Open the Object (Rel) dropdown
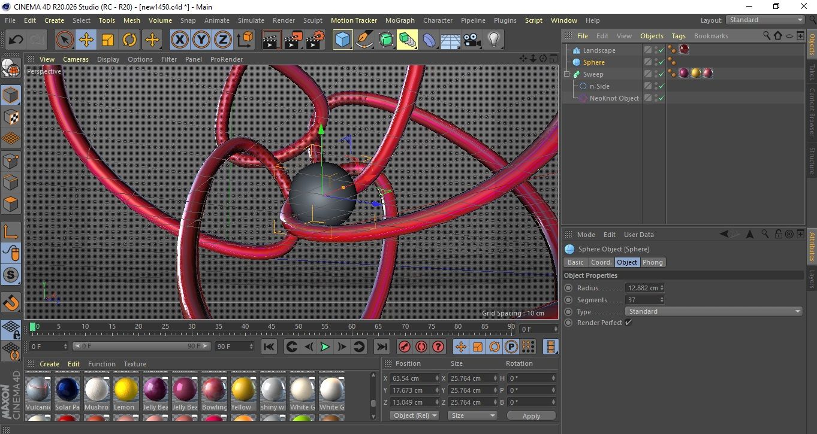 (415, 415)
